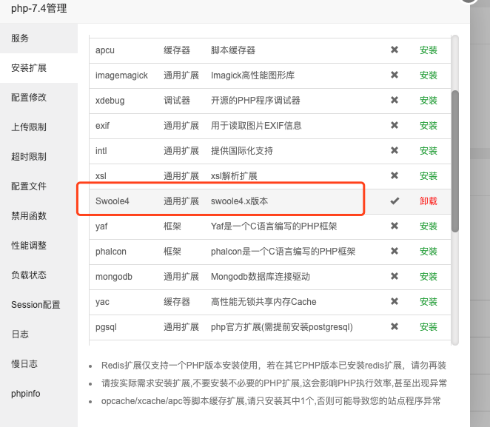Click the 调试器 type cell for xdebug
This screenshot has height=427, width=490.
177,101
